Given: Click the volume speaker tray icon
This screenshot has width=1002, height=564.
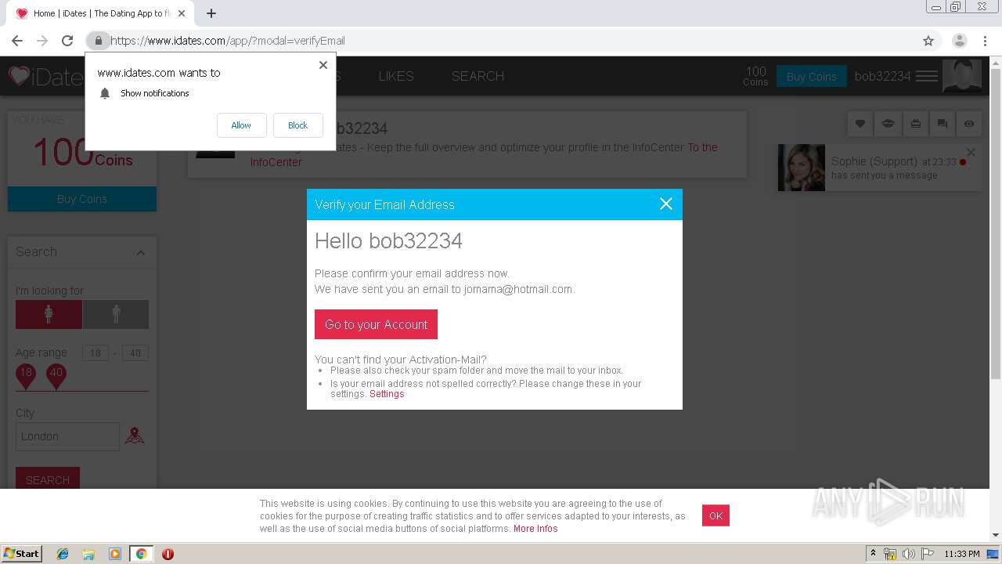Looking at the screenshot, I should tap(908, 554).
